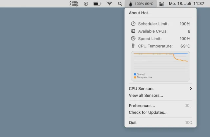210x137 pixels.
Task: Open Control Center toggles icon
Action: (161, 4)
